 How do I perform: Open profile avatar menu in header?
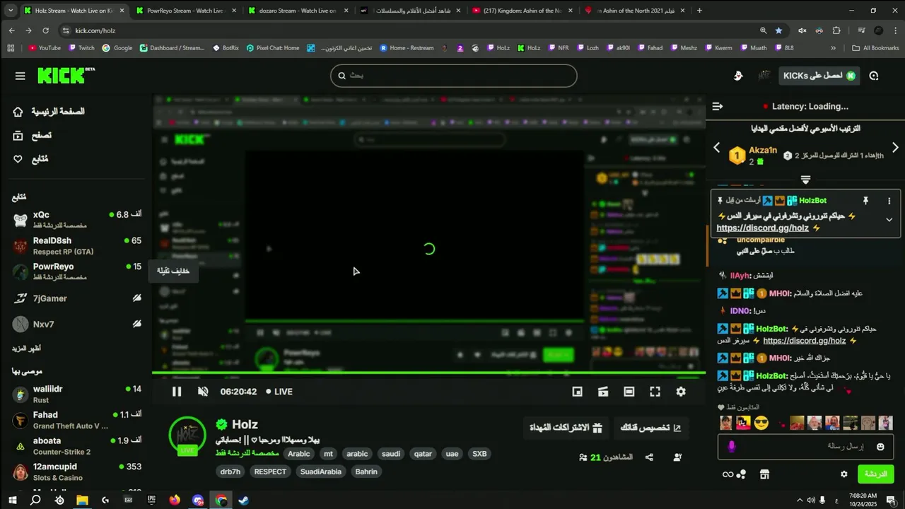click(x=764, y=76)
